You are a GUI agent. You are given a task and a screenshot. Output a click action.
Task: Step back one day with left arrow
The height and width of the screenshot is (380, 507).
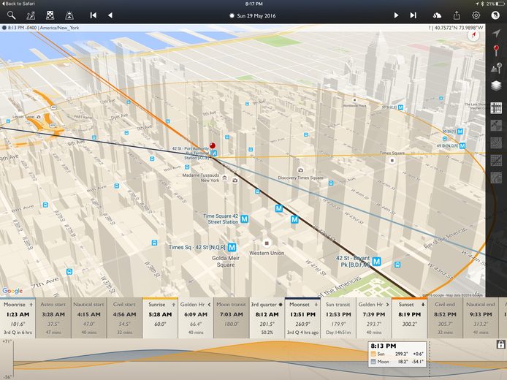click(110, 15)
